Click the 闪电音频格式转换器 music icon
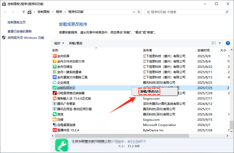This screenshot has height=153, width=234. [x=55, y=93]
